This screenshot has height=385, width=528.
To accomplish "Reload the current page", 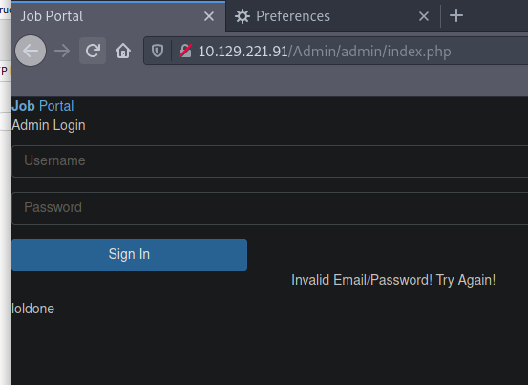I will (93, 51).
